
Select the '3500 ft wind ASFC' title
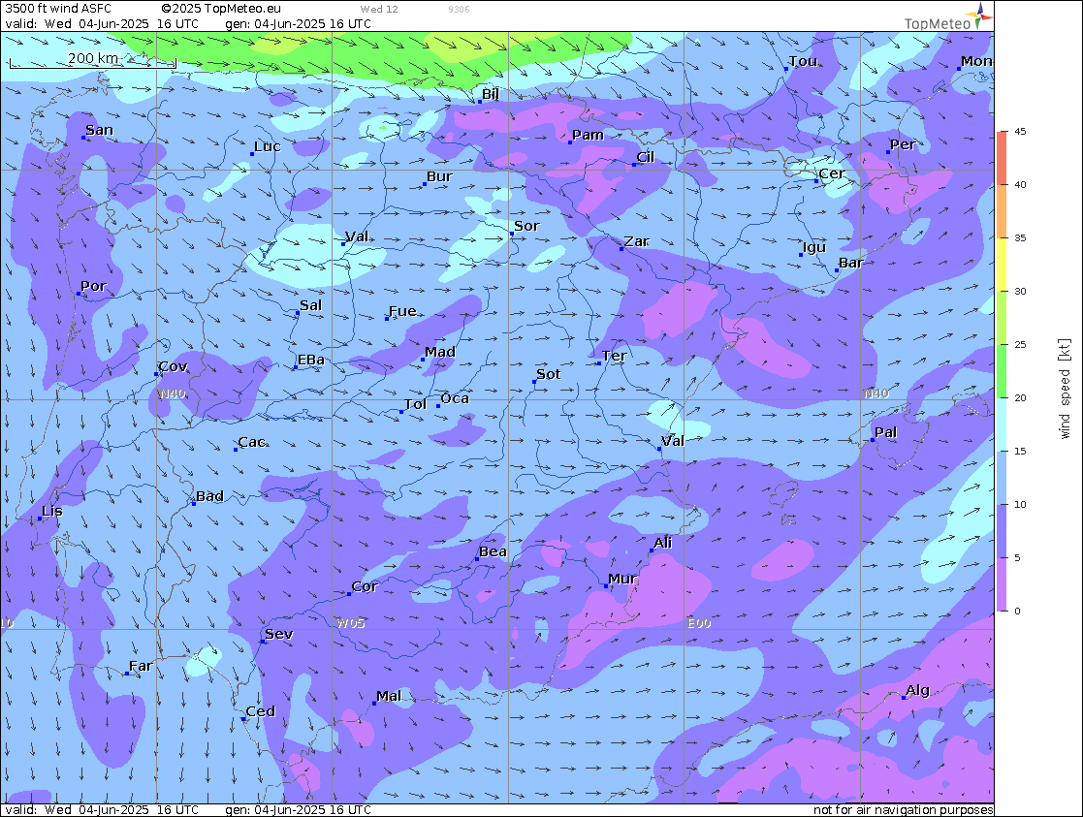pyautogui.click(x=58, y=9)
